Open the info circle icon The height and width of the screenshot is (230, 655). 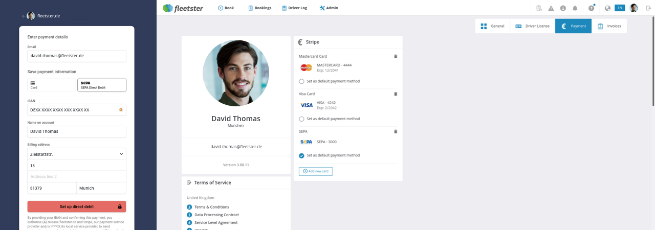(563, 8)
